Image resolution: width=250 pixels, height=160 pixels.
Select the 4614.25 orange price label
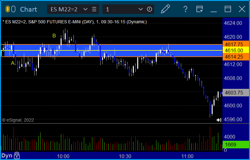[x=236, y=57]
